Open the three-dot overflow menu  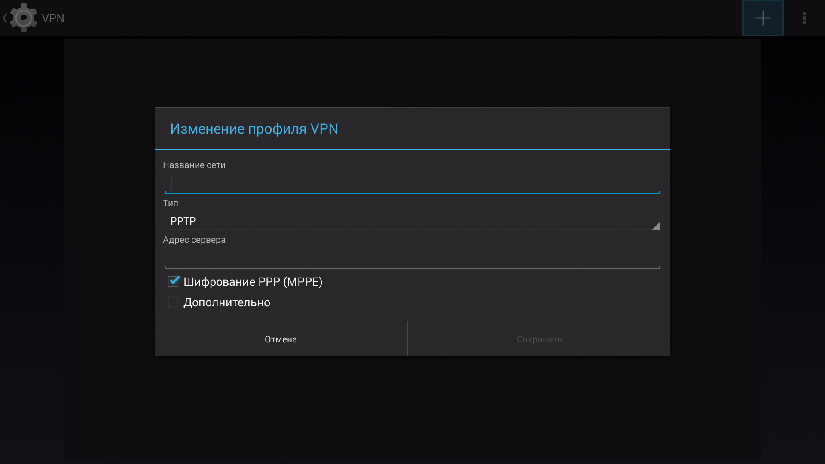[x=804, y=18]
